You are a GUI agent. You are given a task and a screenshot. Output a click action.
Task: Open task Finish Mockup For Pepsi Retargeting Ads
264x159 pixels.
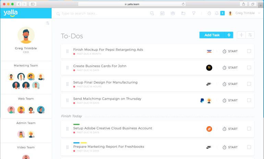[108, 49]
